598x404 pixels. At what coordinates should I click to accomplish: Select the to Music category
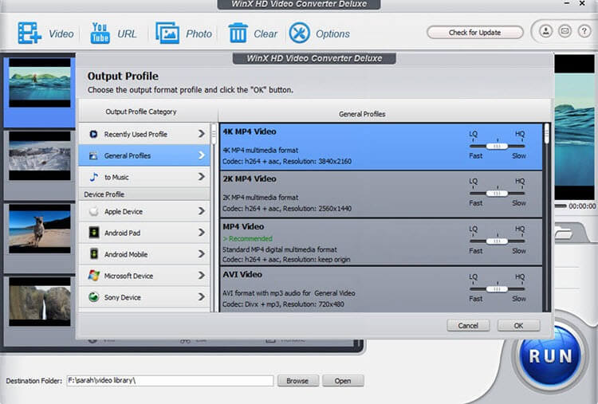(x=144, y=176)
